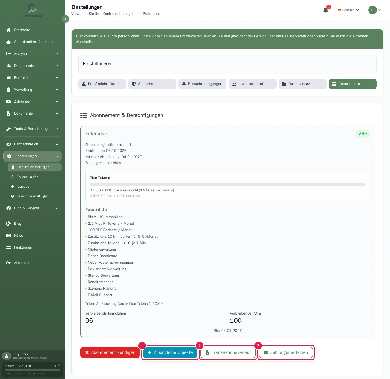
Task: Expand the Analyse menu chevron
Action: (x=57, y=54)
